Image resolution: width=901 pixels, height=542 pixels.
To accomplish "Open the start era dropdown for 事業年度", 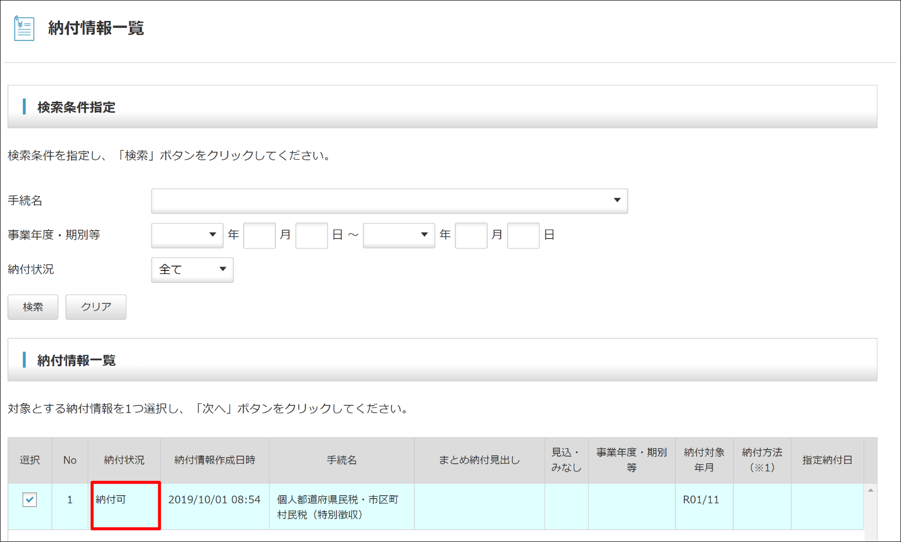I will (187, 235).
